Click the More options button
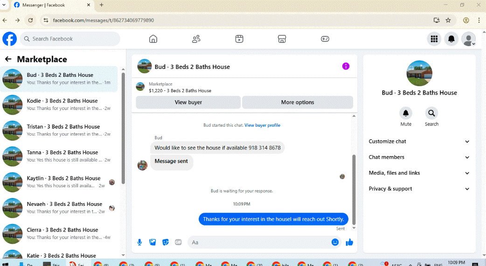The width and height of the screenshot is (486, 266). coord(298,102)
